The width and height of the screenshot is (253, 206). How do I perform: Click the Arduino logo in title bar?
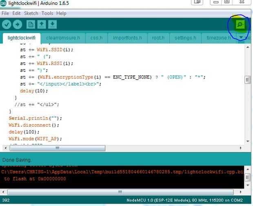coord(3,3)
